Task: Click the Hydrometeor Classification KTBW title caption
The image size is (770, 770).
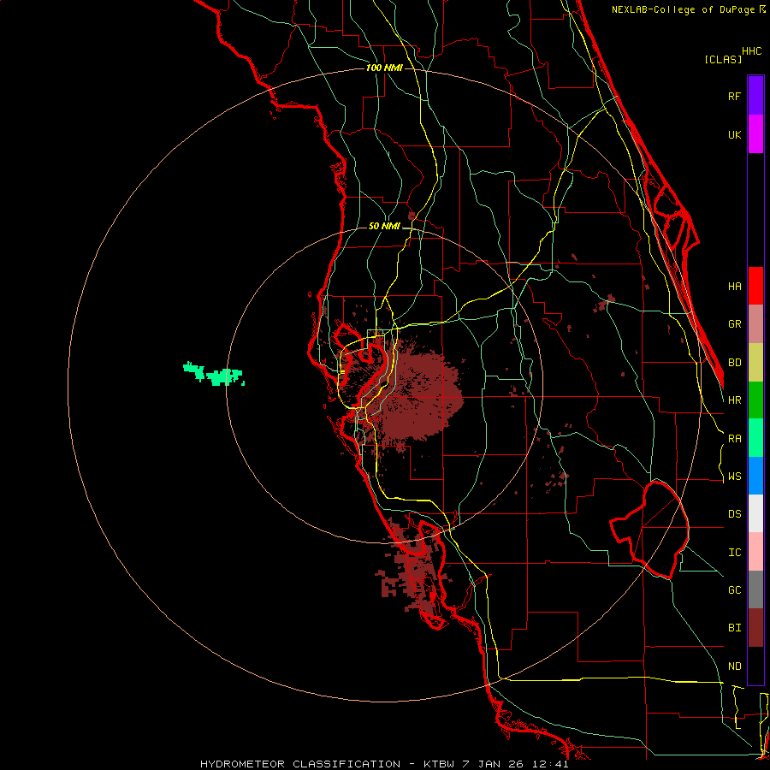Action: click(x=384, y=764)
